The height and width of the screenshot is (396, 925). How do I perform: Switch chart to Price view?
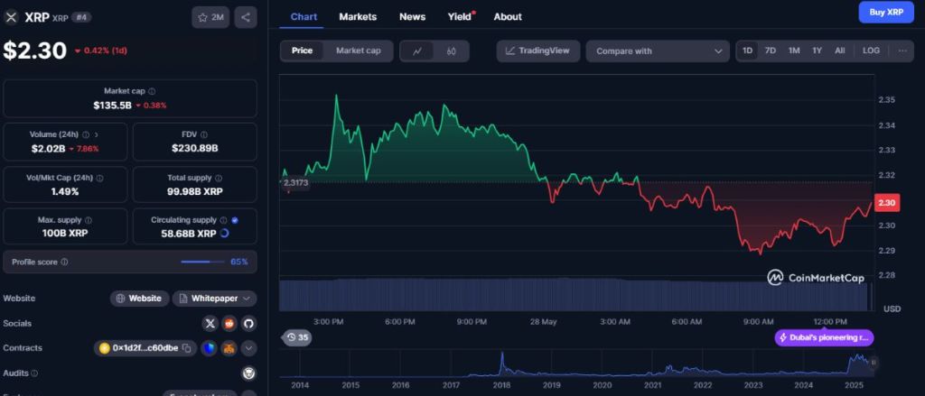[x=302, y=51]
